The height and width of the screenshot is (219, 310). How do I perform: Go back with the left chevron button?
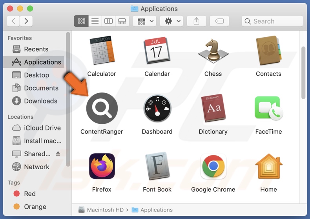(13, 21)
